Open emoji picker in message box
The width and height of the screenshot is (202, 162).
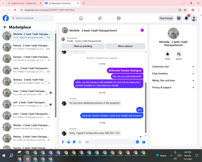(x=137, y=142)
